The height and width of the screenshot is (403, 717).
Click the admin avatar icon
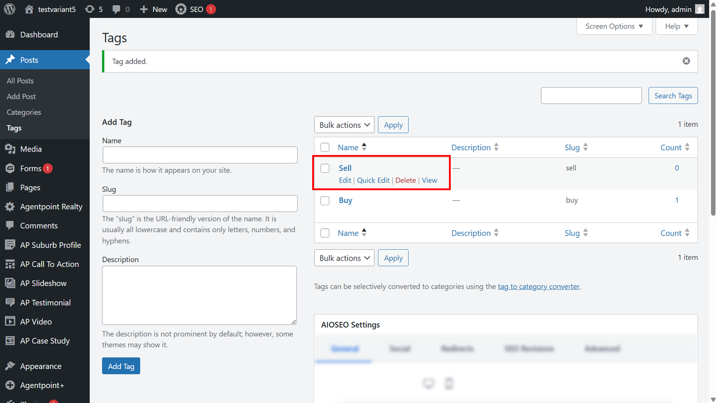tap(699, 9)
